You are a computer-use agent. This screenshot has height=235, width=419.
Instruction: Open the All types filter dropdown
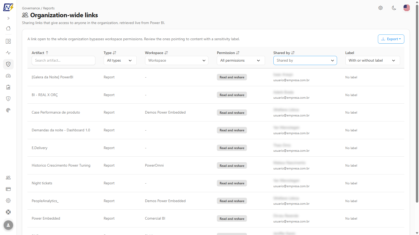(x=120, y=60)
